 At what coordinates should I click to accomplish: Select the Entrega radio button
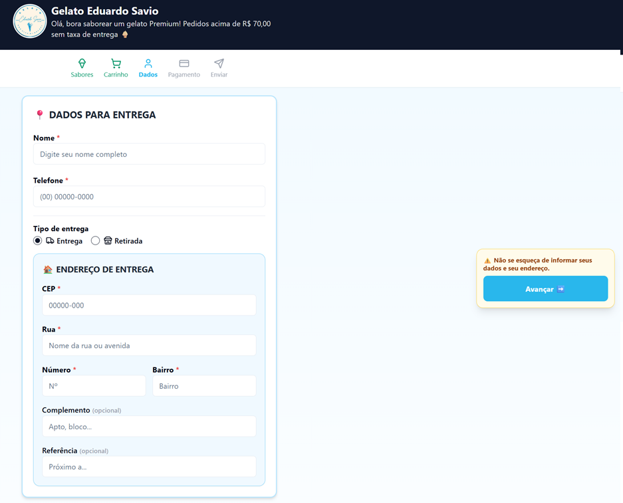pyautogui.click(x=38, y=241)
